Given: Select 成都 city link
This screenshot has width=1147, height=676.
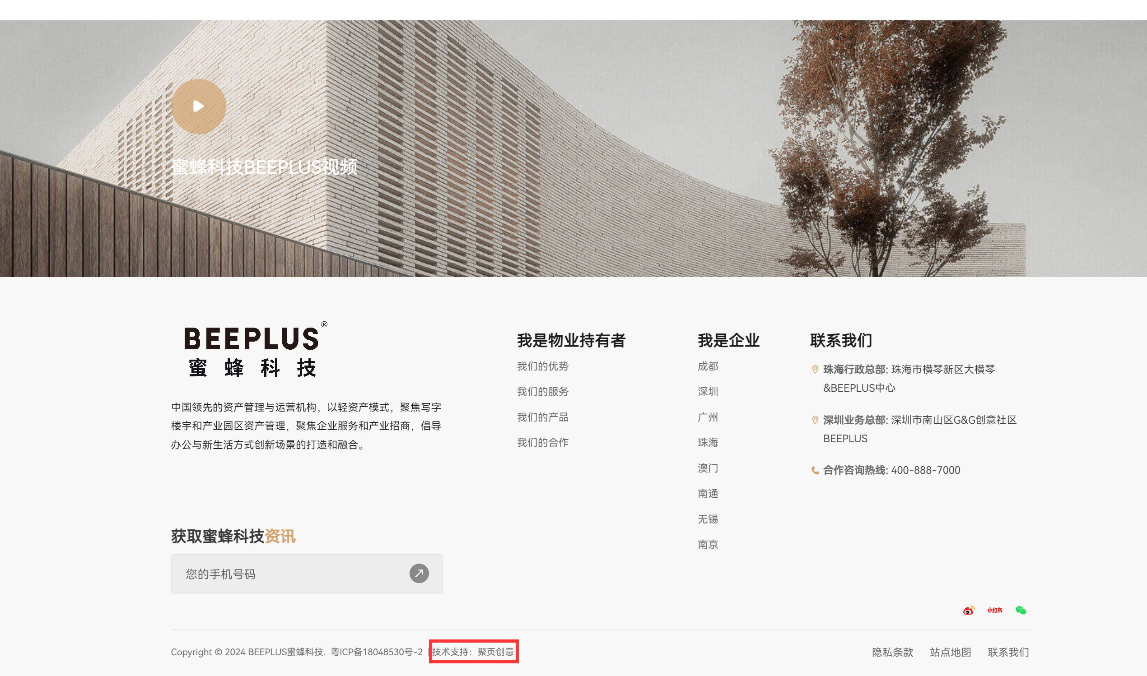Looking at the screenshot, I should [x=708, y=366].
